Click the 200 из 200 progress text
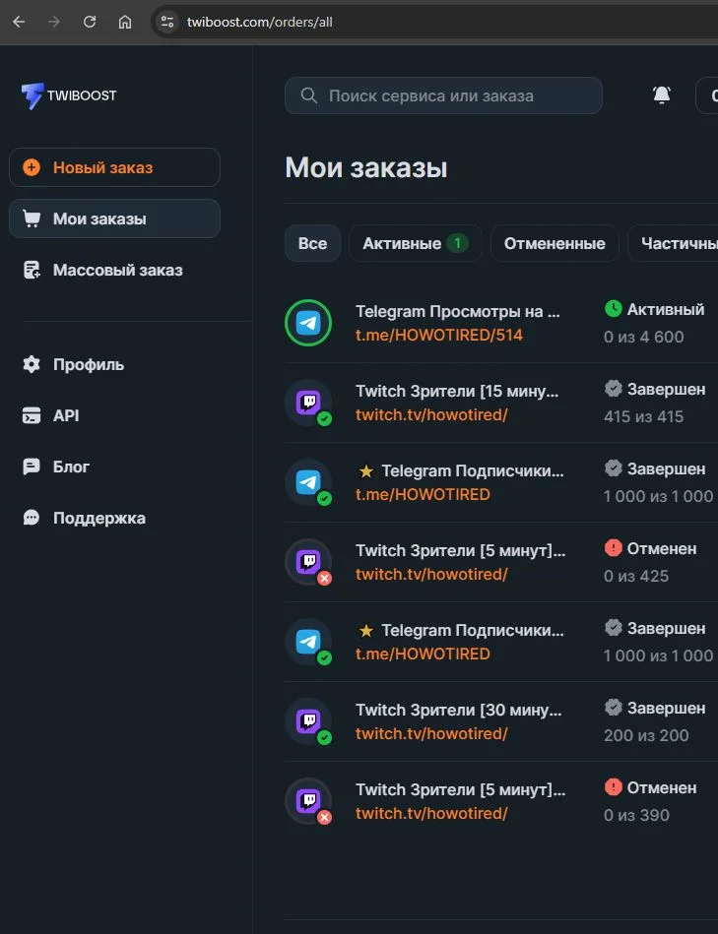This screenshot has height=934, width=718. tap(646, 735)
